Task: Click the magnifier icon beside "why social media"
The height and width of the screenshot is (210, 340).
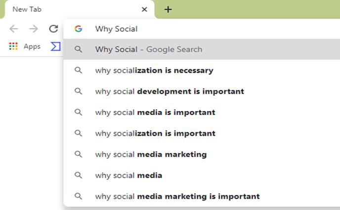Action: [x=78, y=175]
